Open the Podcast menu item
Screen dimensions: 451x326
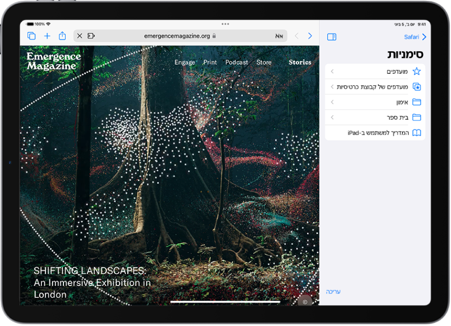pos(236,62)
